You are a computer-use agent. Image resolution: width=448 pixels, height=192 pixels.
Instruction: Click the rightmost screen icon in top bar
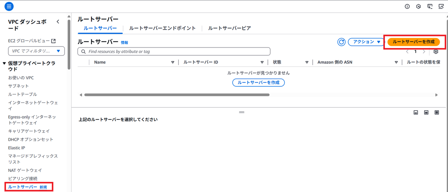[x=441, y=6]
